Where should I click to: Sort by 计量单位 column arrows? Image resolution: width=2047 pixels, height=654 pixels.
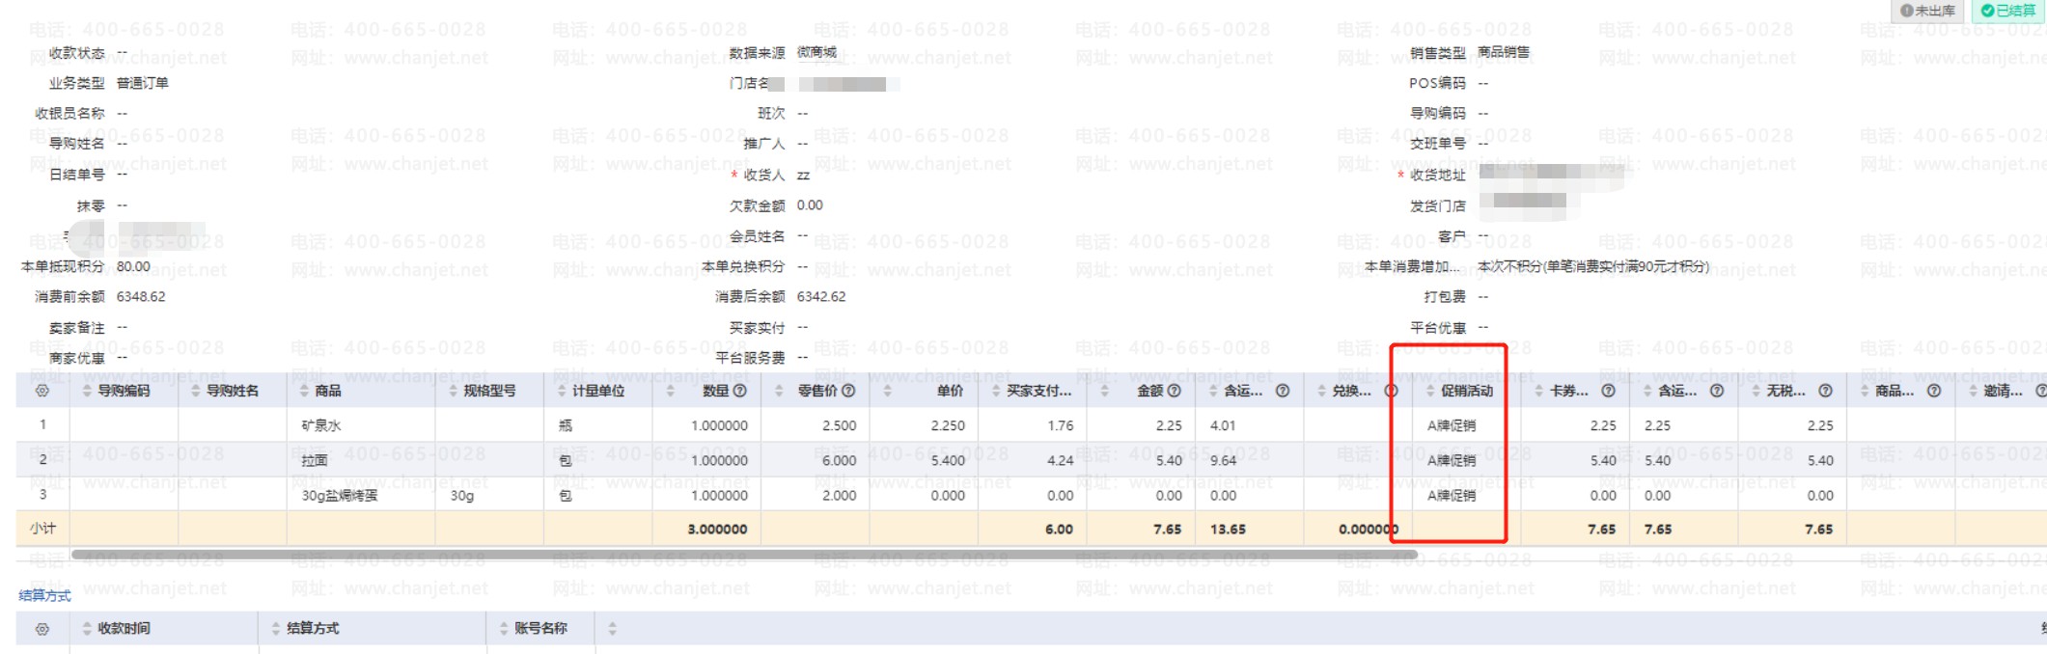pos(563,391)
